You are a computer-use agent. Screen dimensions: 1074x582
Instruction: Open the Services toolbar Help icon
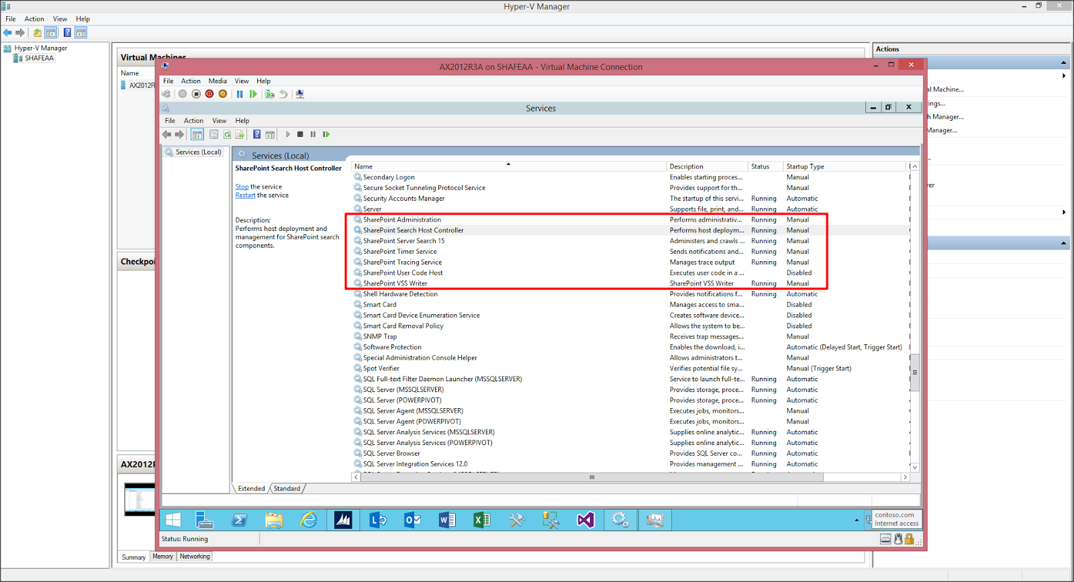256,134
